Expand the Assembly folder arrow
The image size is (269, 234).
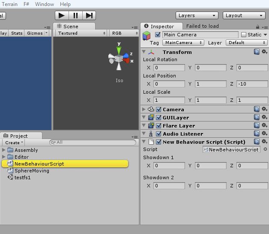pyautogui.click(x=3, y=150)
